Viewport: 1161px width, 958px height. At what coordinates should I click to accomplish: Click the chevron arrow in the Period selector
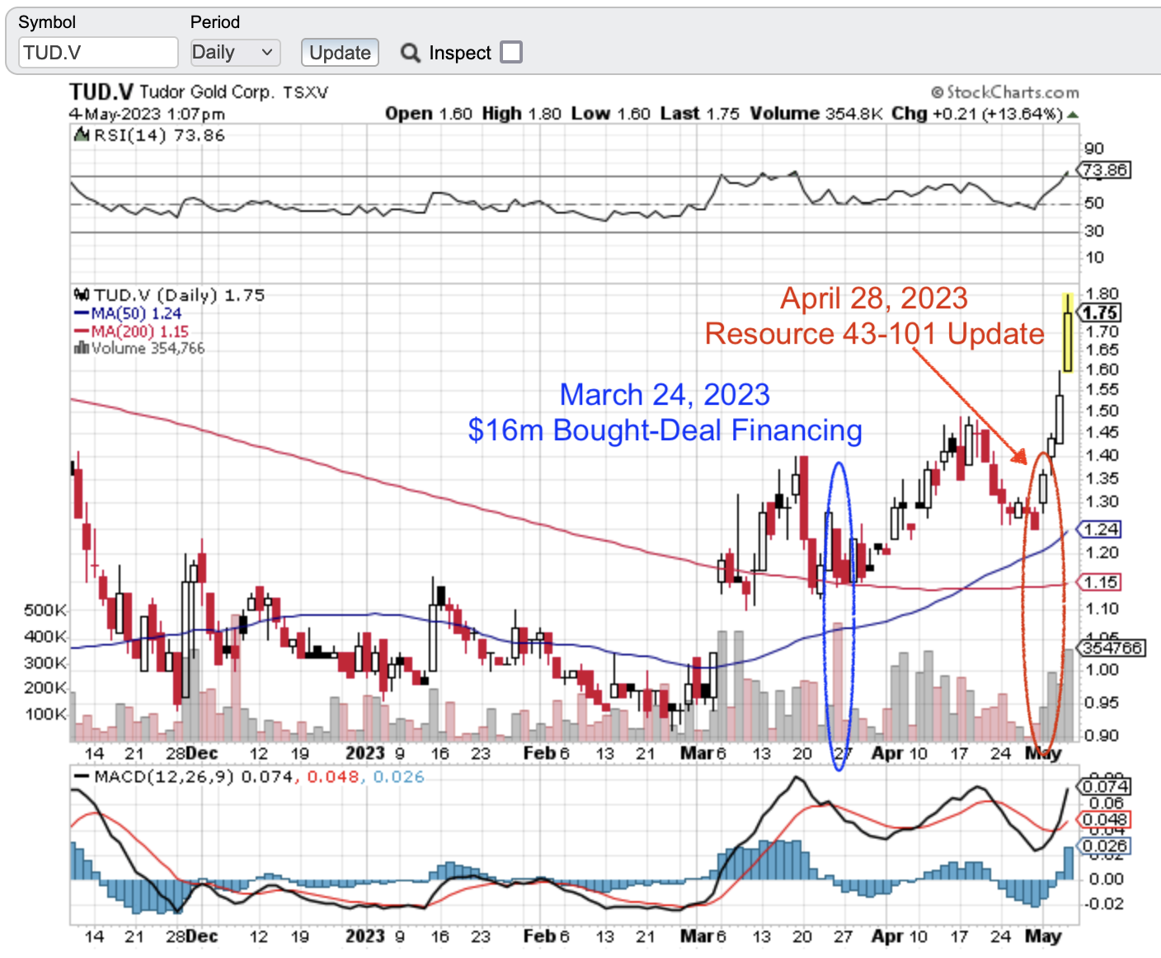(x=266, y=53)
